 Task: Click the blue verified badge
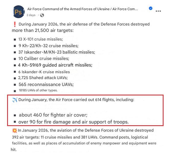click(x=151, y=8)
